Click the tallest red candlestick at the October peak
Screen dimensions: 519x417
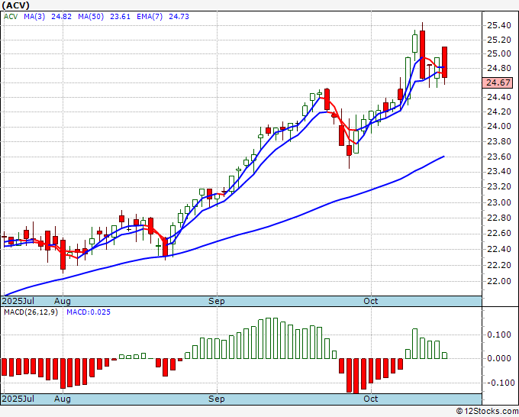422,54
